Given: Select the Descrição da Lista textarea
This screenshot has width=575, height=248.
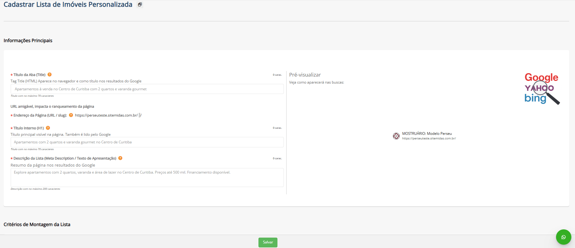Looking at the screenshot, I should [x=147, y=177].
